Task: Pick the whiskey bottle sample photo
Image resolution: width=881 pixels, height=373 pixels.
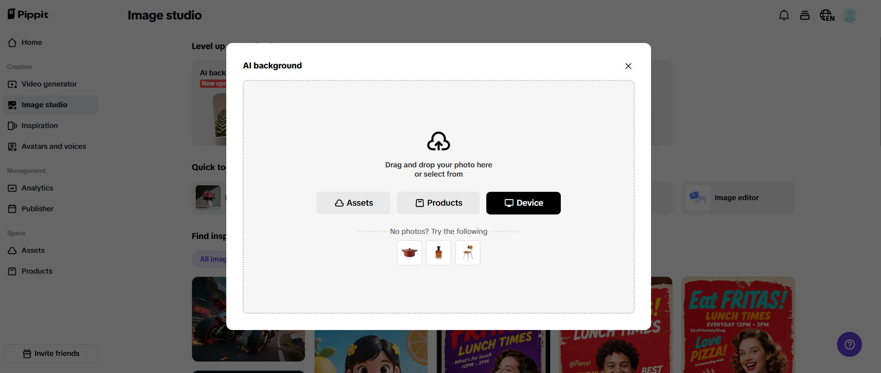Action: 439,253
